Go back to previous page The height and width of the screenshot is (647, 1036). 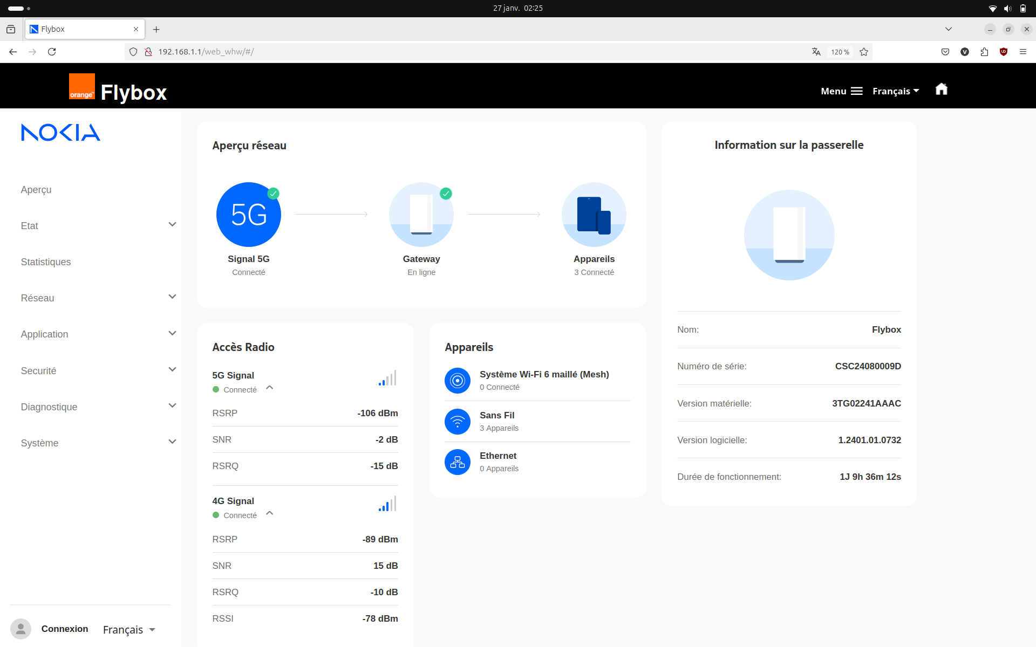click(x=13, y=52)
